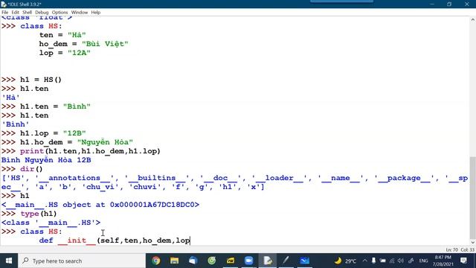476x268 pixels.
Task: Click the scrollbar down arrow
Action: pyautogui.click(x=473, y=243)
